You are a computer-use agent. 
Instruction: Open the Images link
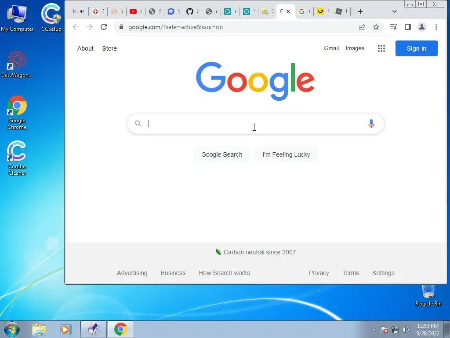[355, 48]
